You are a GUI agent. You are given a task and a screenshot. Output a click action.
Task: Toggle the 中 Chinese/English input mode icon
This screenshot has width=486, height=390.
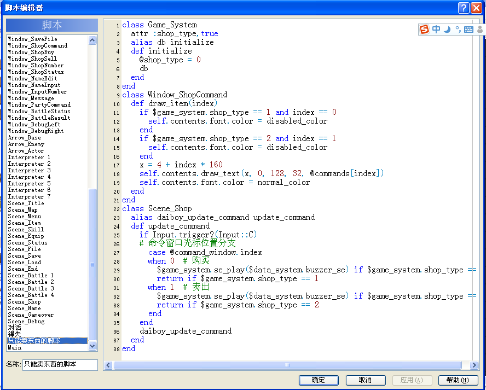point(436,29)
